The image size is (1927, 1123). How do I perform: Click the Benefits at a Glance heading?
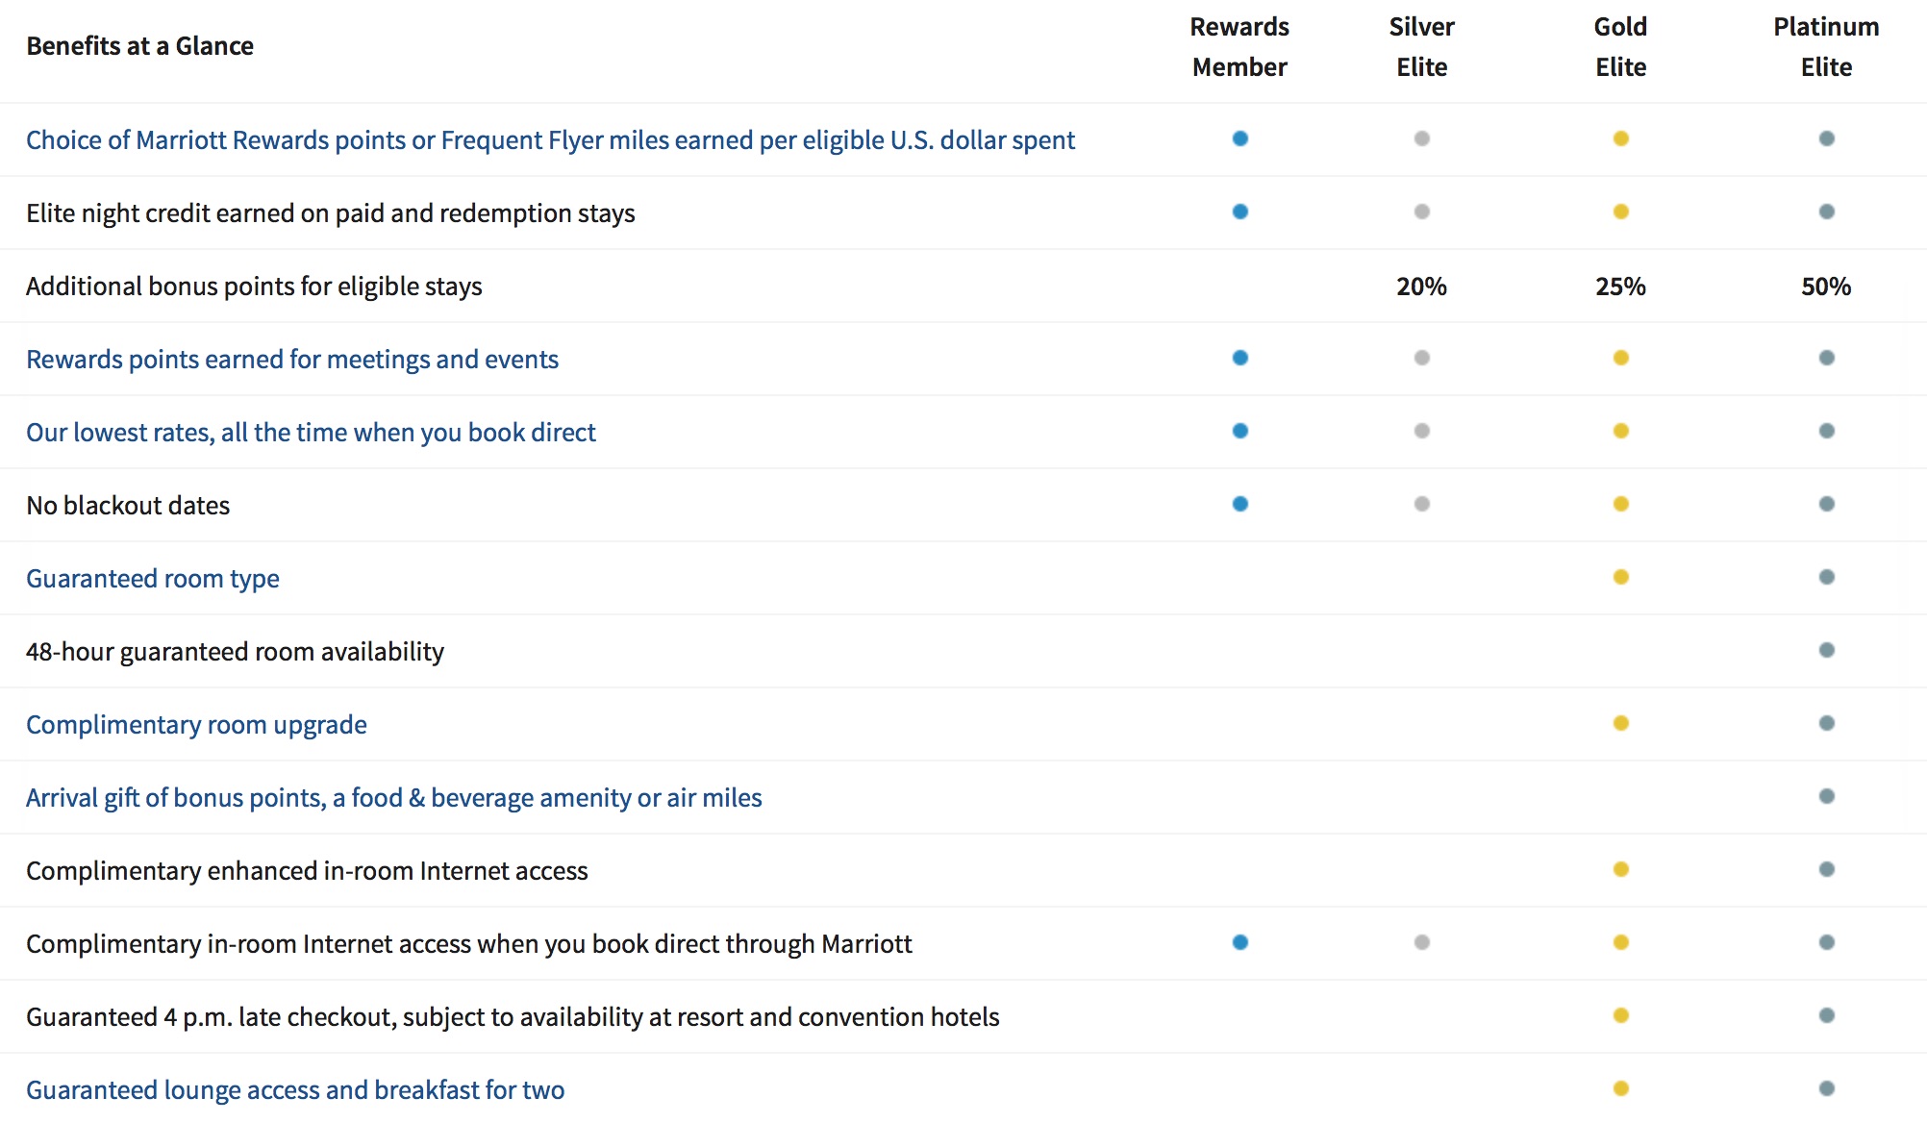(139, 46)
